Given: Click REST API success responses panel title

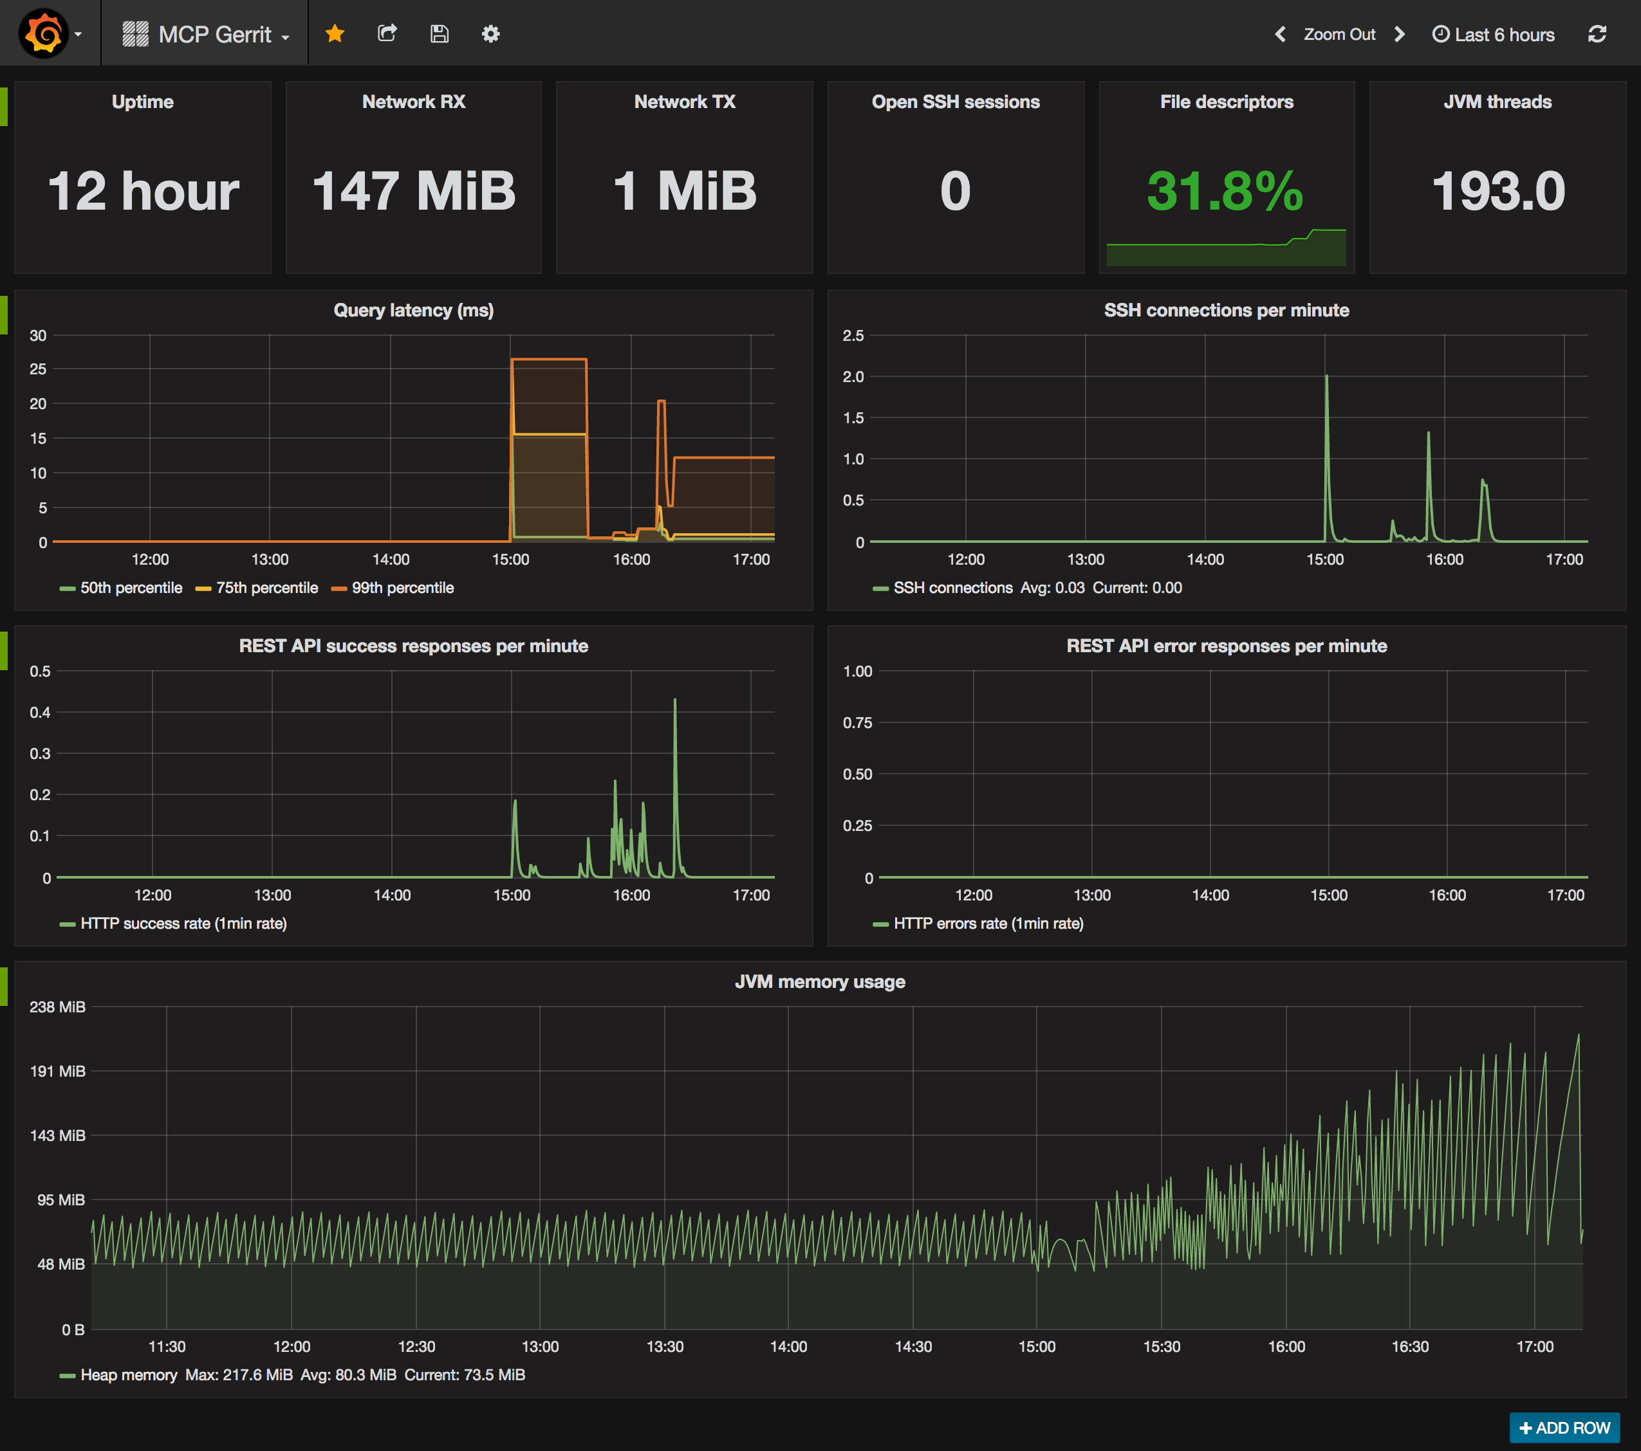Looking at the screenshot, I should point(413,646).
